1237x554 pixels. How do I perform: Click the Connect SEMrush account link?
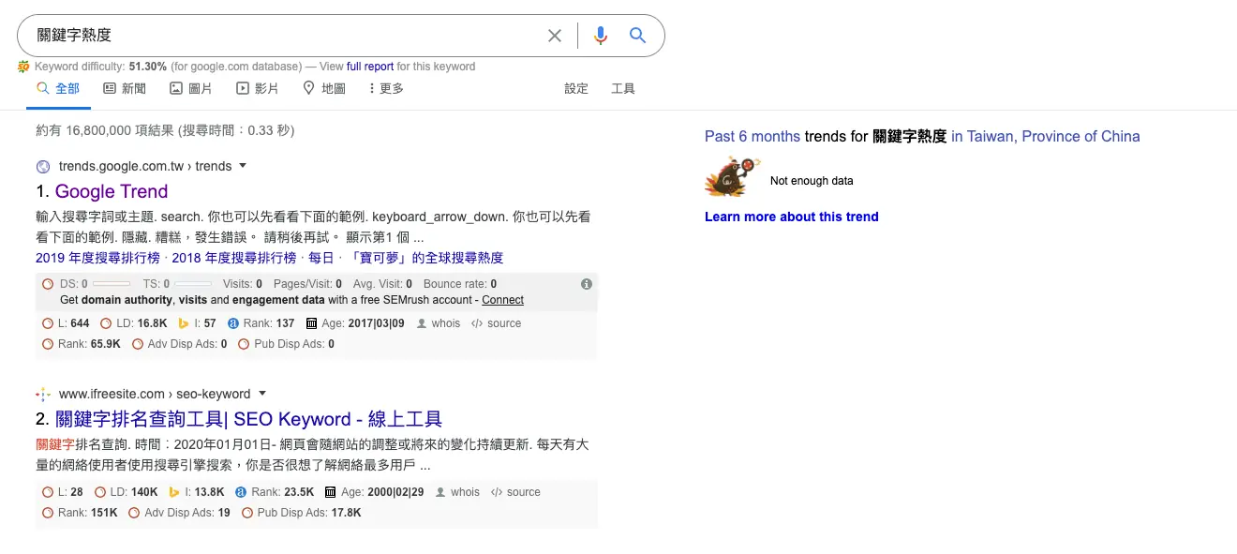click(502, 300)
